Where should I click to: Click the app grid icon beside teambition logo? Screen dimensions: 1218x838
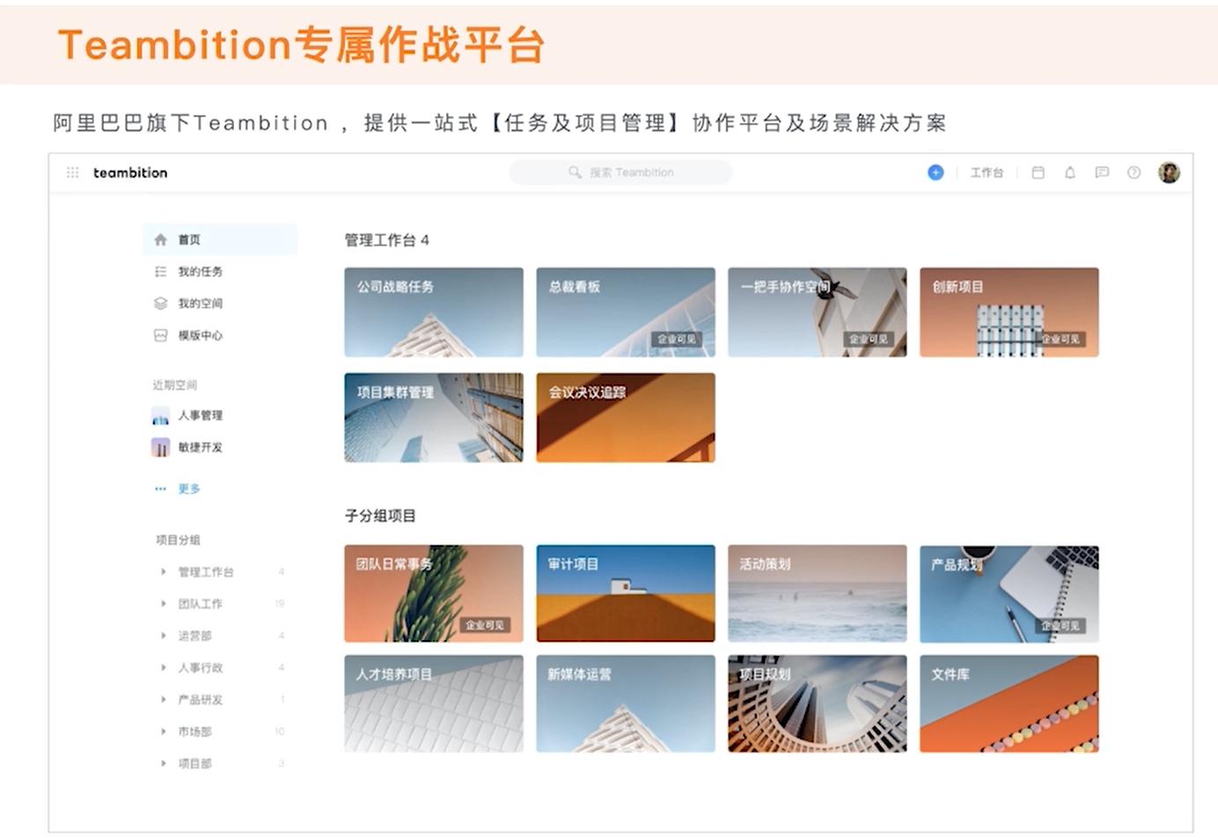72,172
